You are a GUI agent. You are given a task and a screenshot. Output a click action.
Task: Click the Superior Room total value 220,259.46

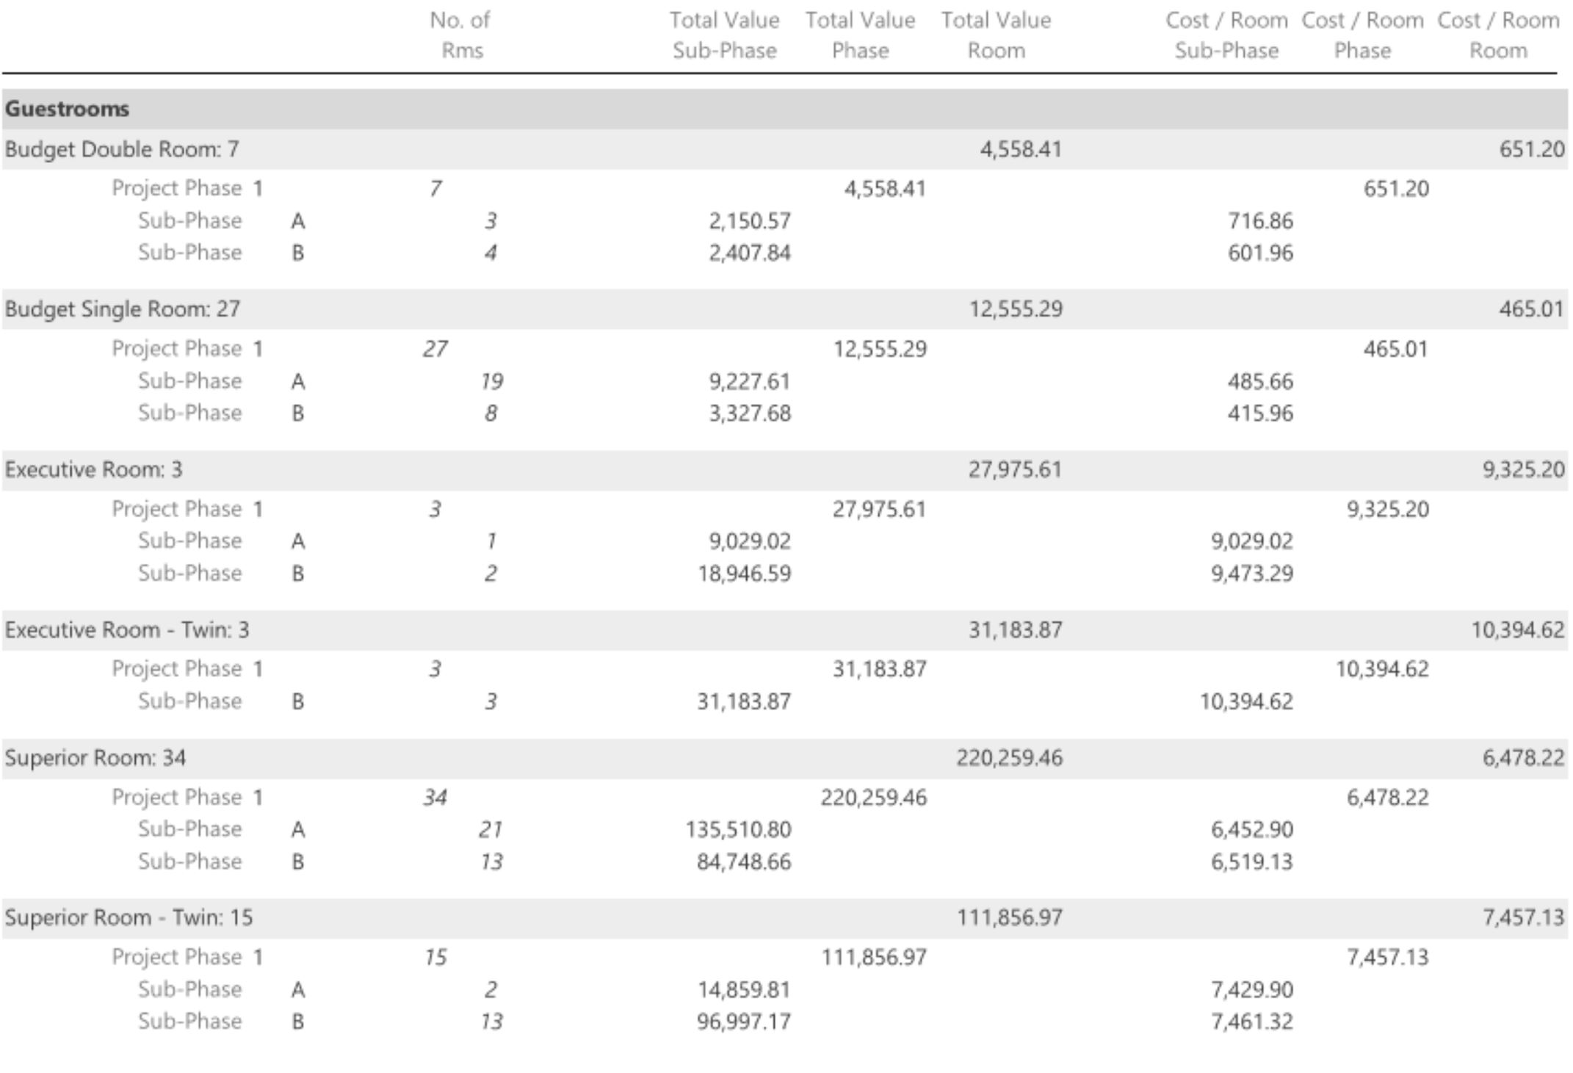(1009, 757)
